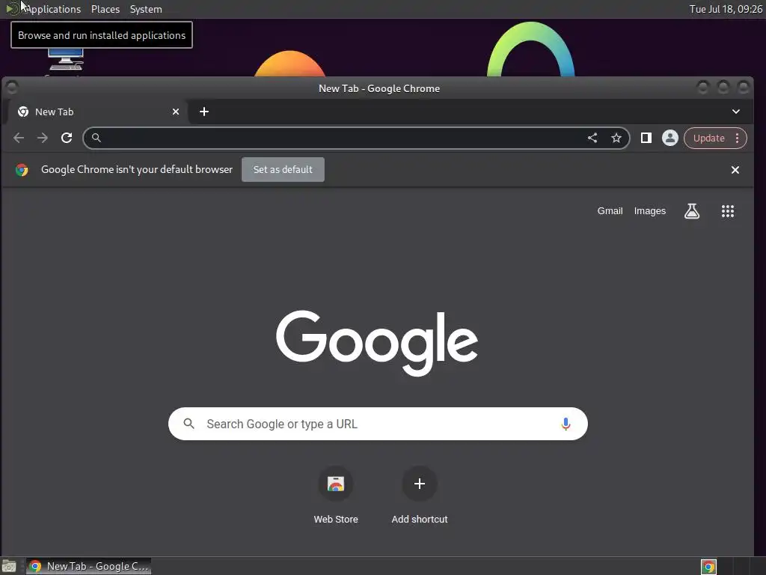
Task: Close the New Tab tab
Action: (x=176, y=112)
